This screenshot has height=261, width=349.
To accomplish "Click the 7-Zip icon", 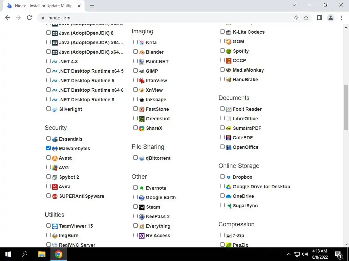I will coord(229,236).
